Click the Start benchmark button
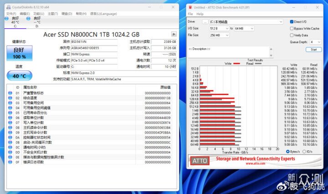This screenshot has height=194, width=328. coord(313,50)
